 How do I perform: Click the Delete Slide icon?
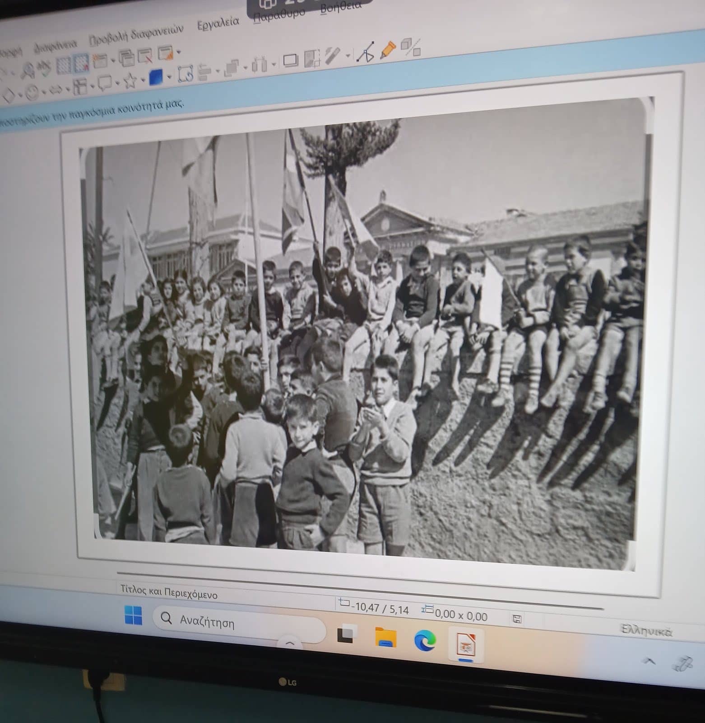[145, 56]
